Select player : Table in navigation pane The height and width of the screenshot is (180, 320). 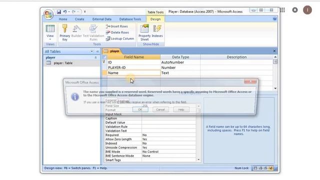point(71,63)
